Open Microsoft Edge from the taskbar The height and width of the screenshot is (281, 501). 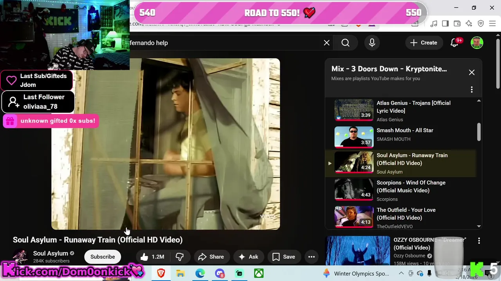pos(200,273)
